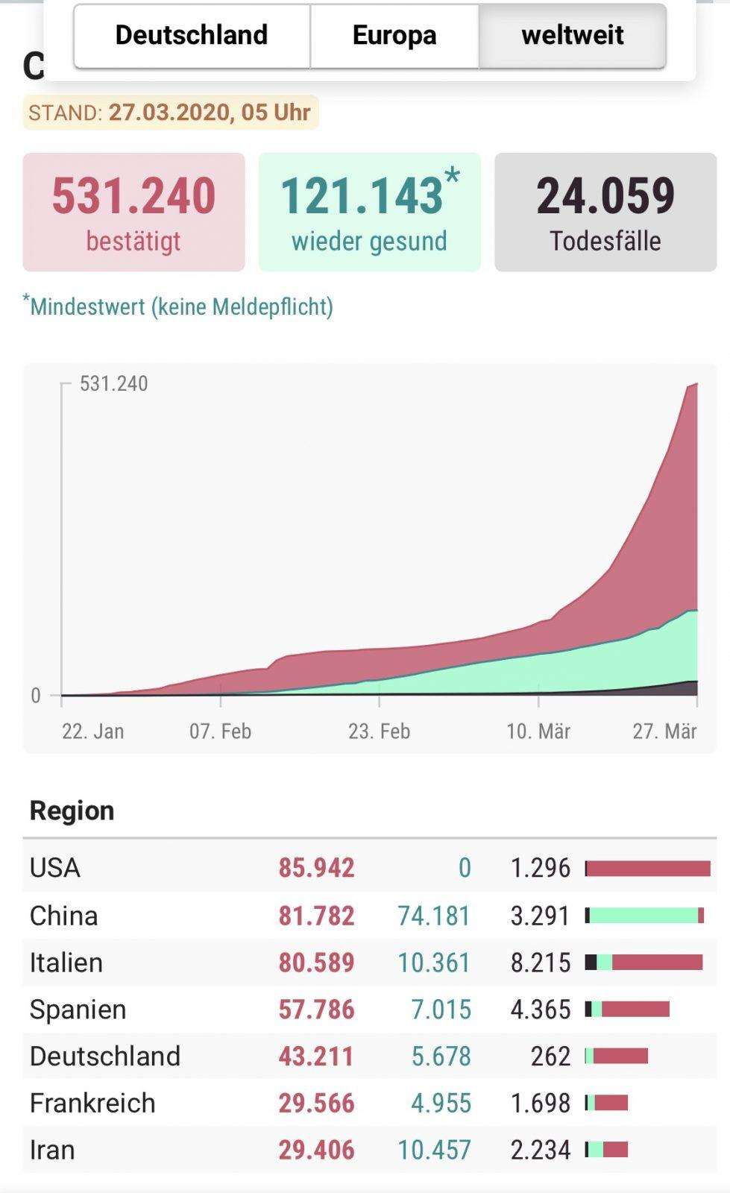The height and width of the screenshot is (1193, 730).
Task: Click the 27. Mär chart marker
Action: pyautogui.click(x=664, y=731)
